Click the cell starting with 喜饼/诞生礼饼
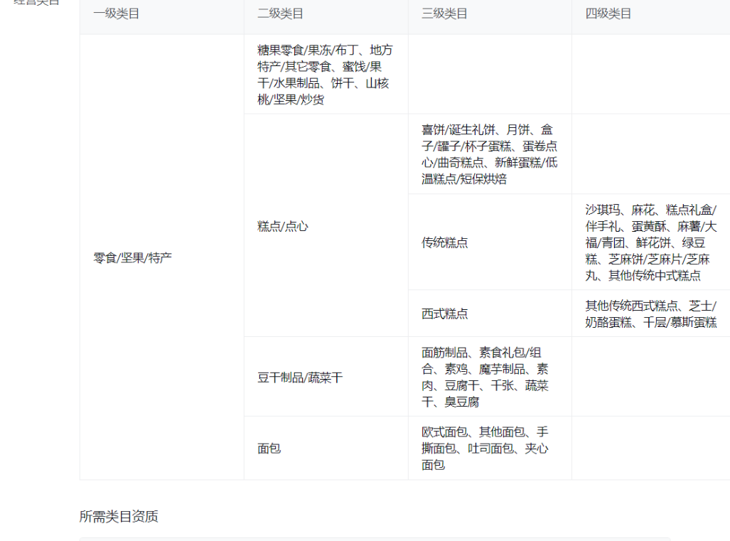This screenshot has height=541, width=730. [x=489, y=154]
